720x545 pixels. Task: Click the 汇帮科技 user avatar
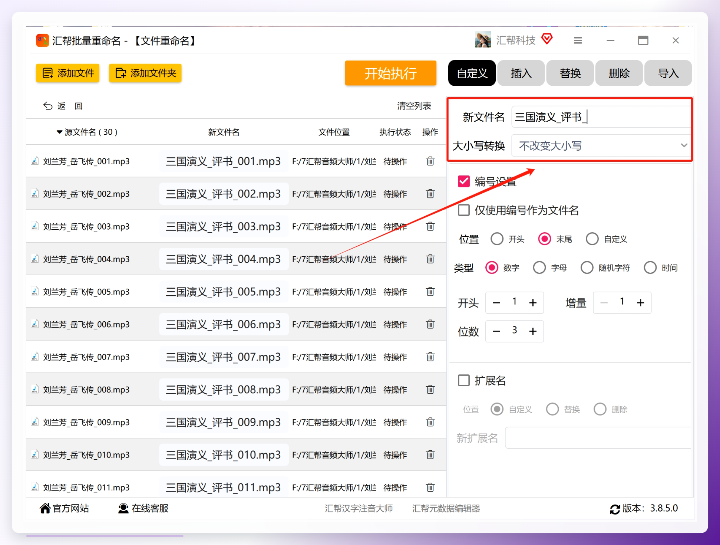pos(483,40)
